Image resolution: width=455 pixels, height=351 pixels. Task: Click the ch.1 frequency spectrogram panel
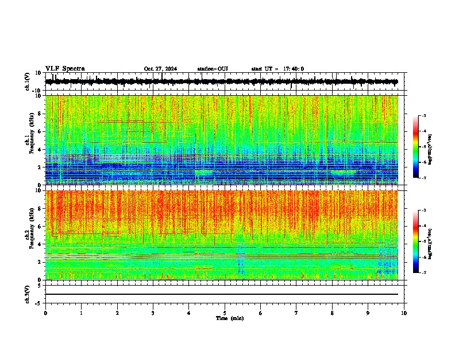point(221,140)
